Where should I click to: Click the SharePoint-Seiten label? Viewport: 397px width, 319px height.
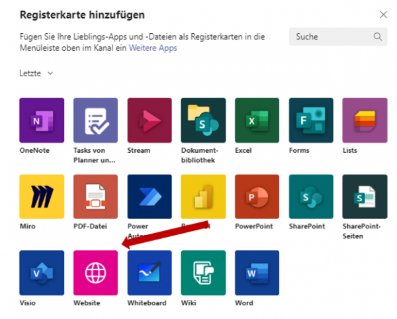(361, 231)
